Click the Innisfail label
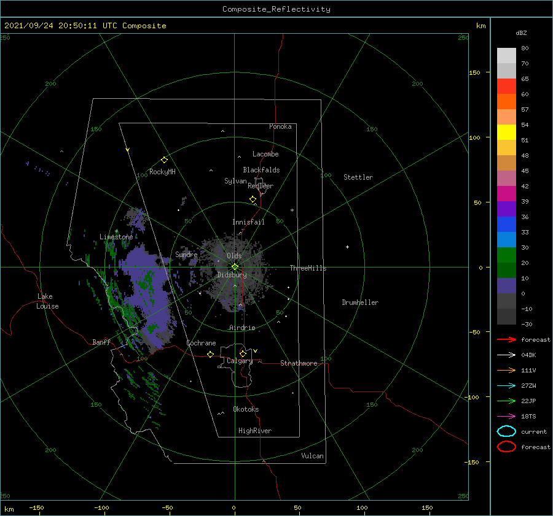Screen dimensions: 553x516 tap(248, 222)
